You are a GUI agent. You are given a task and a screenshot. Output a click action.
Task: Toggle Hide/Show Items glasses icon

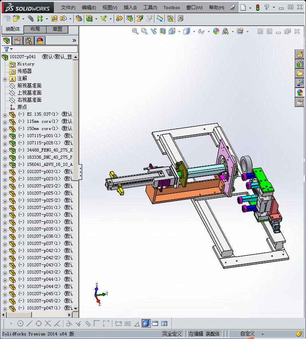(201, 32)
